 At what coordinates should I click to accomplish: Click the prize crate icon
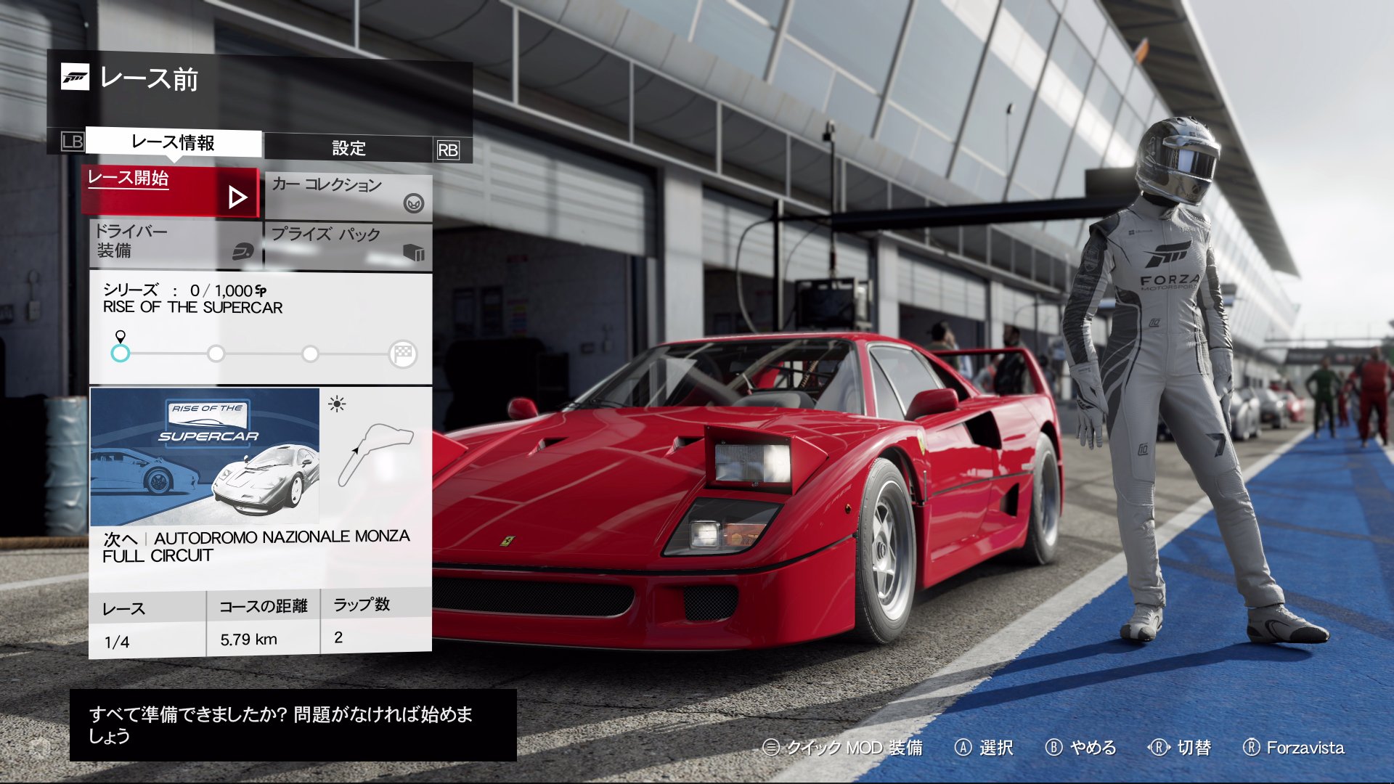(414, 252)
